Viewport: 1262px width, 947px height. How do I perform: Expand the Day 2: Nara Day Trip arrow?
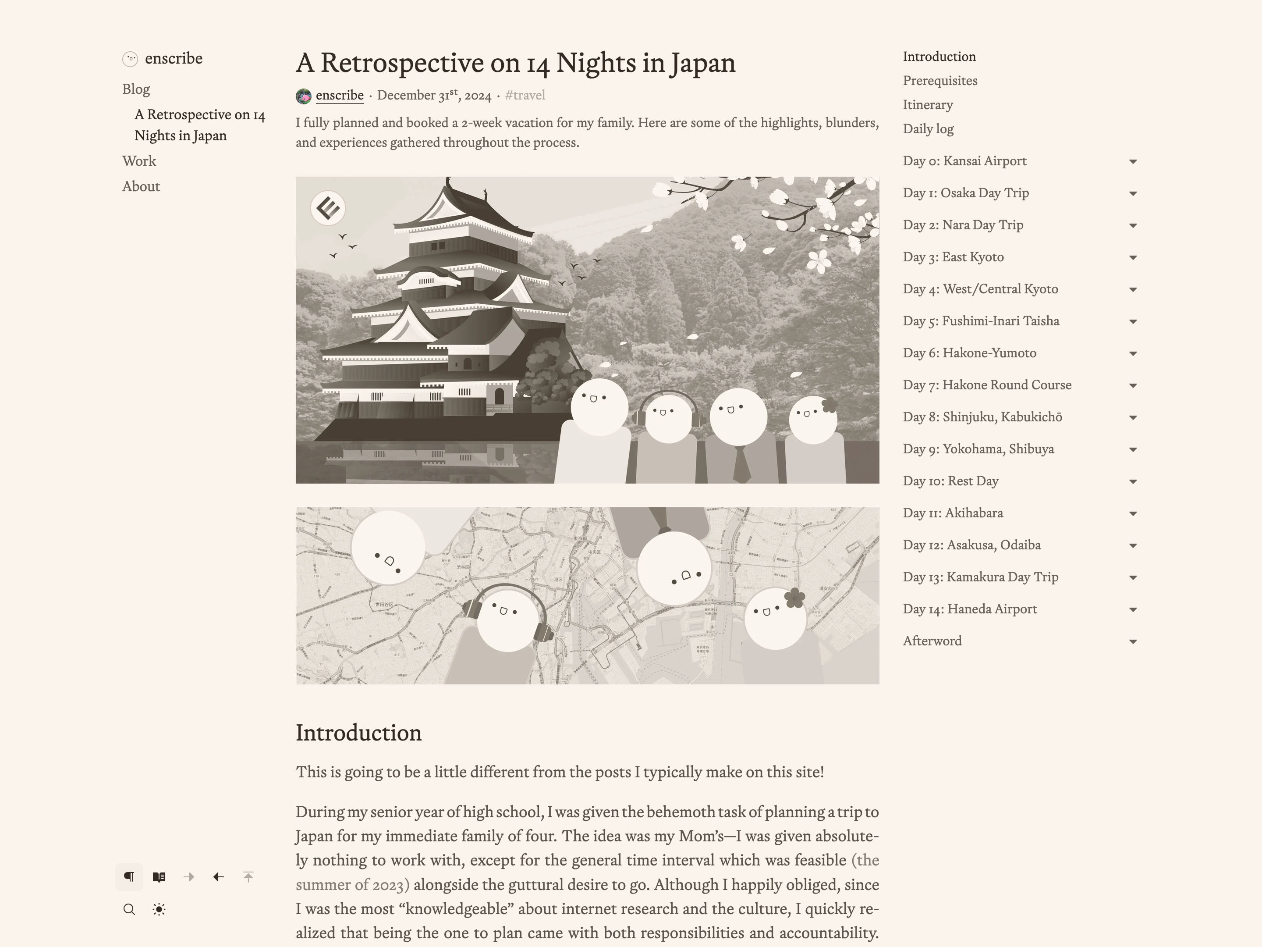(x=1133, y=225)
